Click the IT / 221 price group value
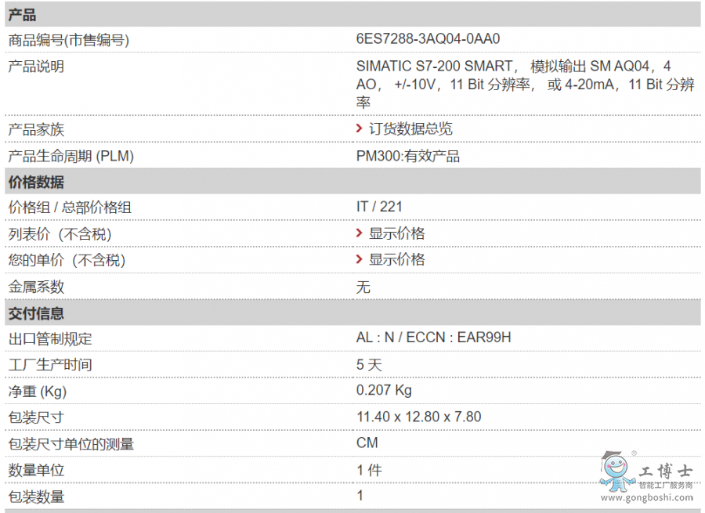The image size is (705, 513). pyautogui.click(x=379, y=207)
